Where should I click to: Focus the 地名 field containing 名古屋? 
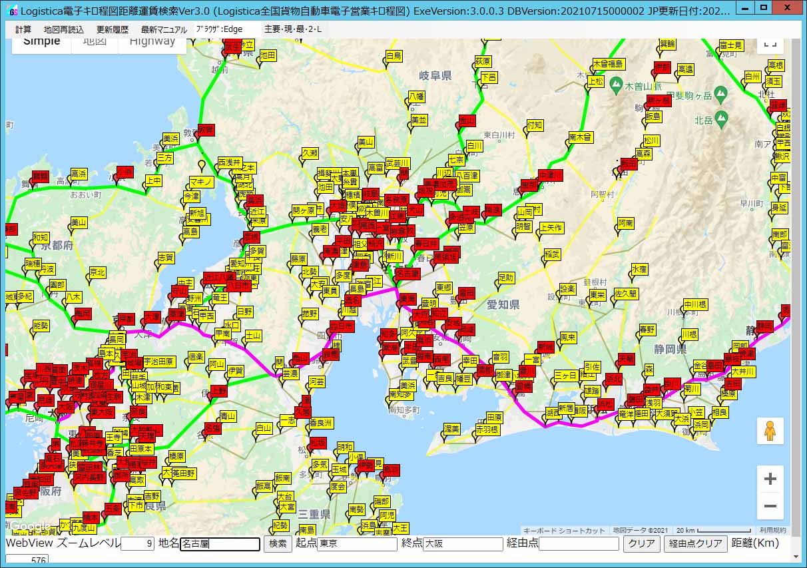point(220,544)
